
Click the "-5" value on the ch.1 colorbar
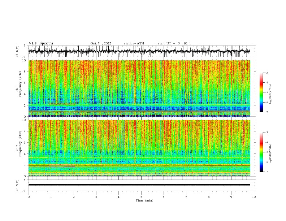266,92
